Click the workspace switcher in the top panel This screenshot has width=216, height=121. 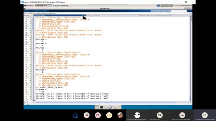pyautogui.click(x=165, y=5)
